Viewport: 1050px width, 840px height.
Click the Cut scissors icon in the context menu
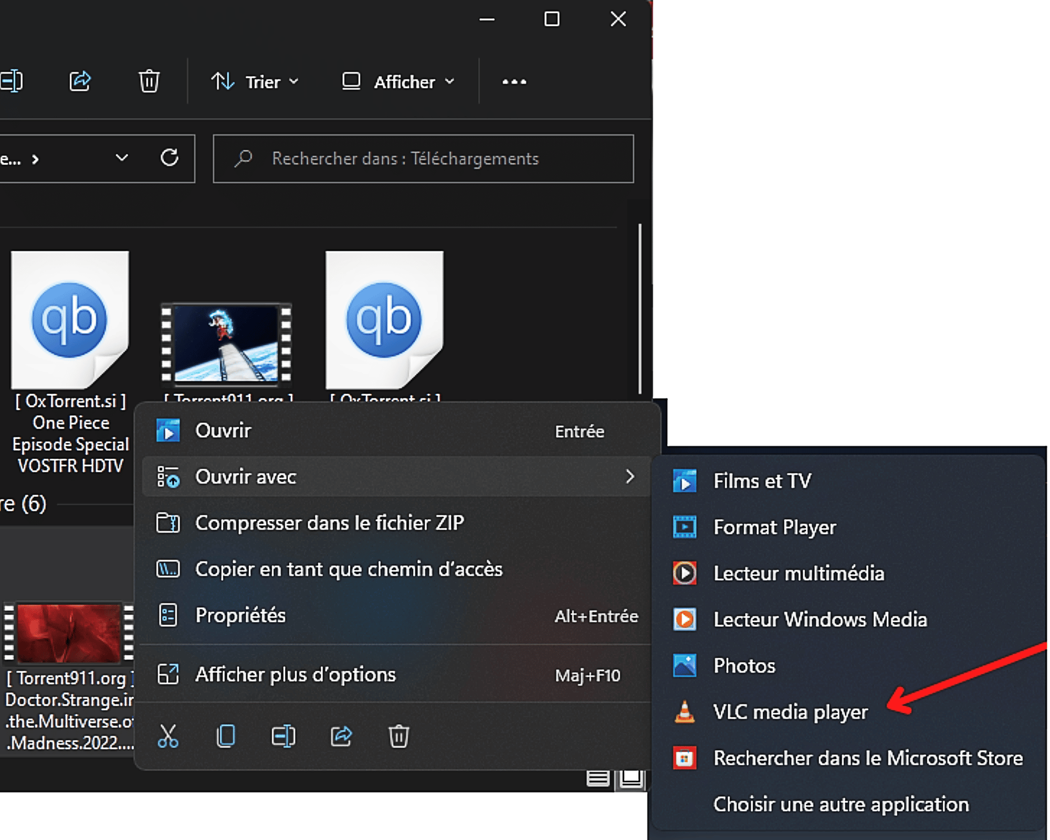[168, 736]
